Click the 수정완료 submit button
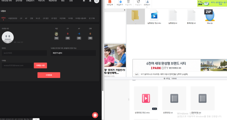The image size is (227, 120). (49, 75)
